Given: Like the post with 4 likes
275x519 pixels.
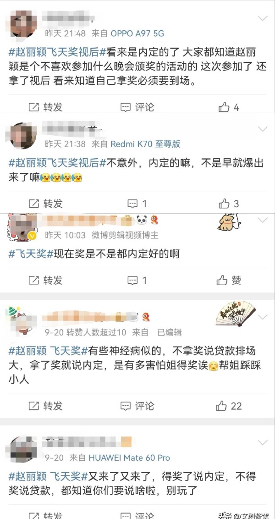Looking at the screenshot, I should (x=229, y=107).
